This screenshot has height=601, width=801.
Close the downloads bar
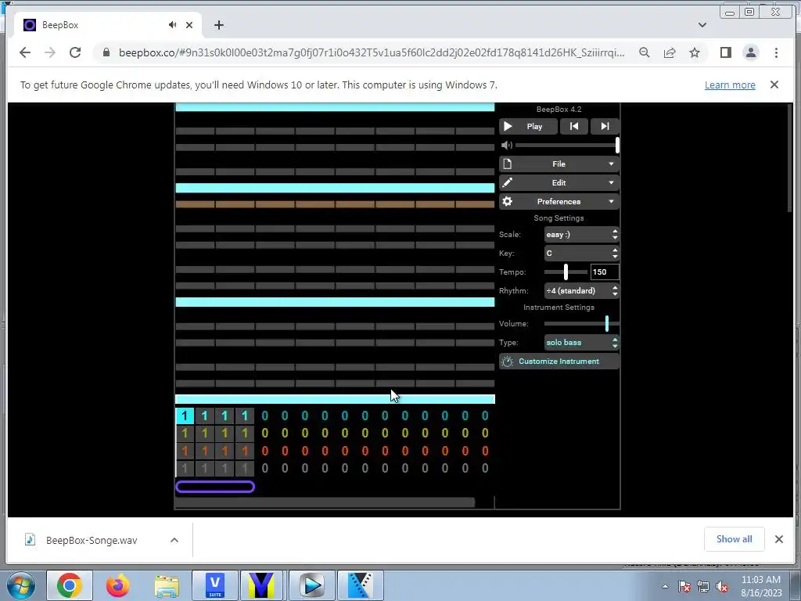(779, 539)
